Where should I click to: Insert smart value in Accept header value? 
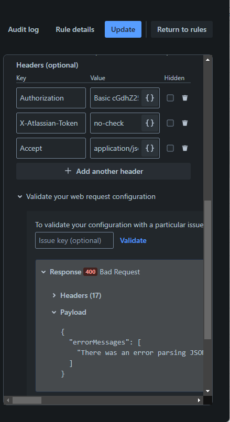tap(150, 148)
